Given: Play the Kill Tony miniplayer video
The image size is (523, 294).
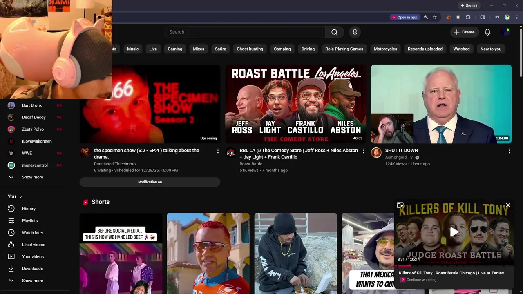Looking at the screenshot, I should coord(454,232).
